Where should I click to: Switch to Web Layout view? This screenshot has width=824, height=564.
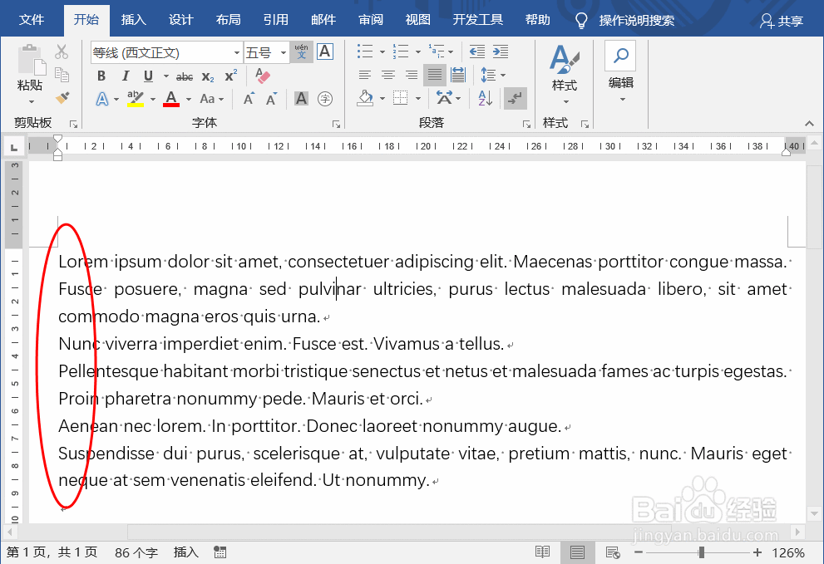(613, 552)
